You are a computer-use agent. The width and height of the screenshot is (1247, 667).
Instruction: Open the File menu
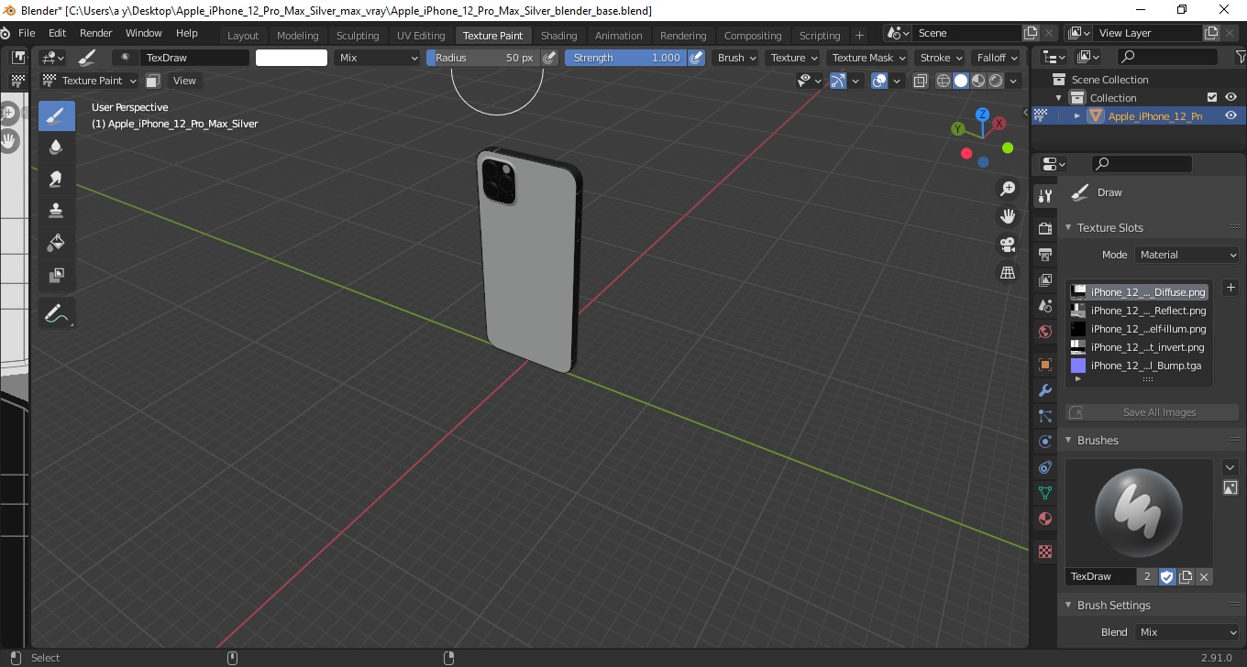(27, 33)
